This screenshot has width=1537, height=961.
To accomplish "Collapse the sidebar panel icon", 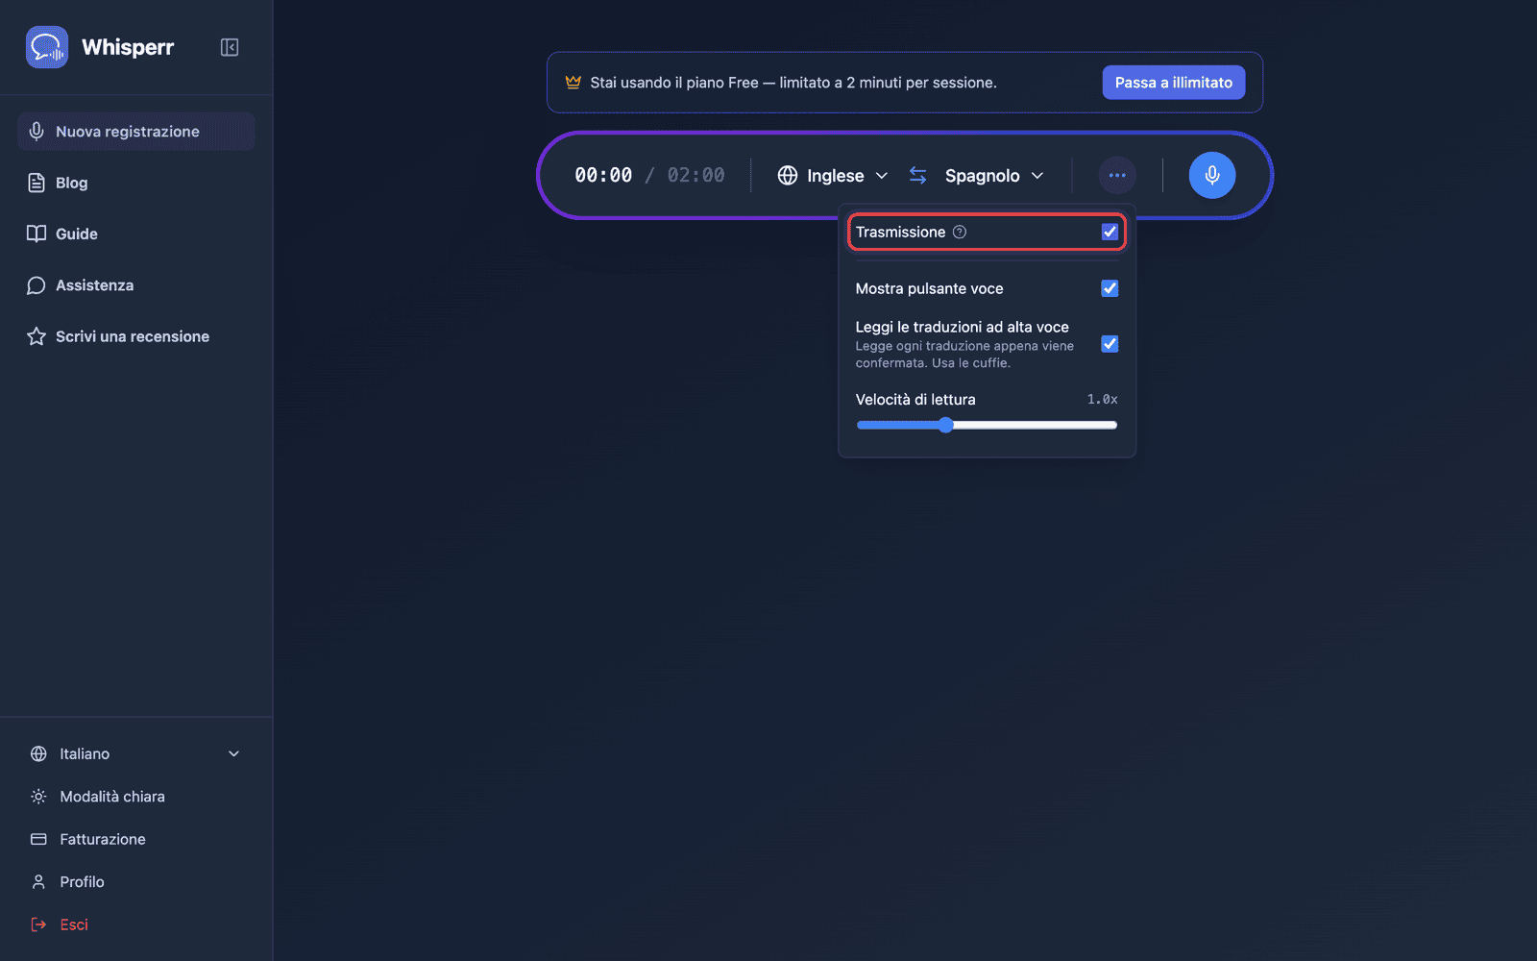I will click(230, 47).
